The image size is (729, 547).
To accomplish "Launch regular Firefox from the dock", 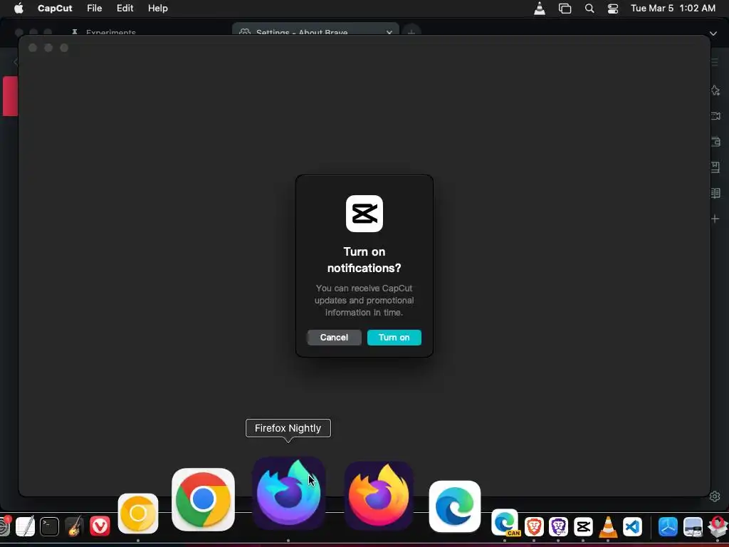I will click(x=379, y=496).
